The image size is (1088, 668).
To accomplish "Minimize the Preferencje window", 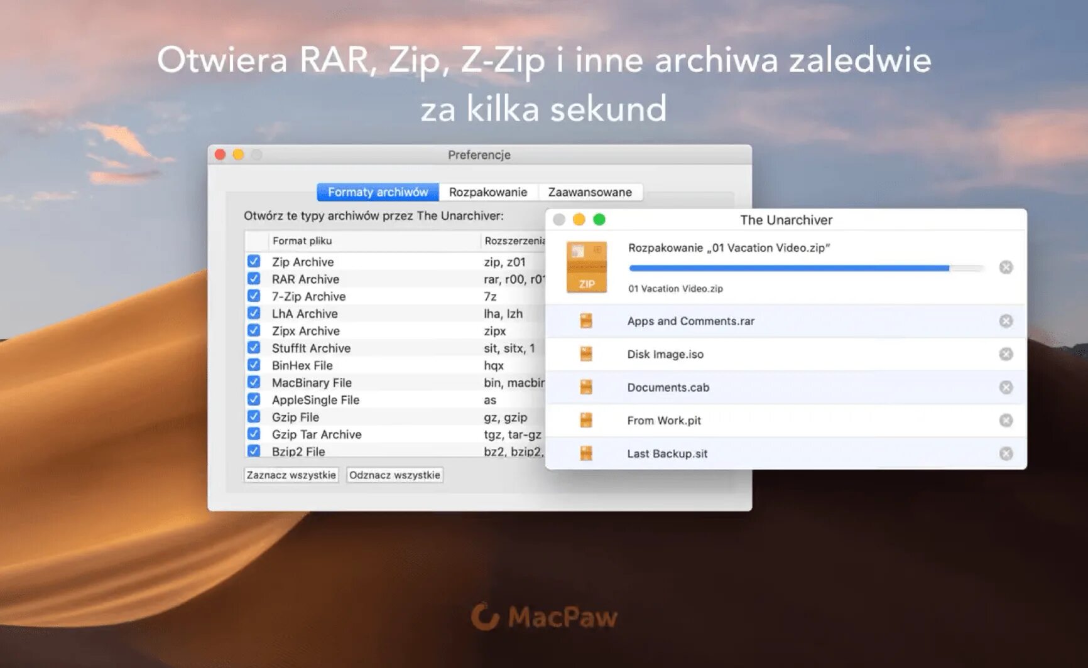I will click(x=239, y=154).
